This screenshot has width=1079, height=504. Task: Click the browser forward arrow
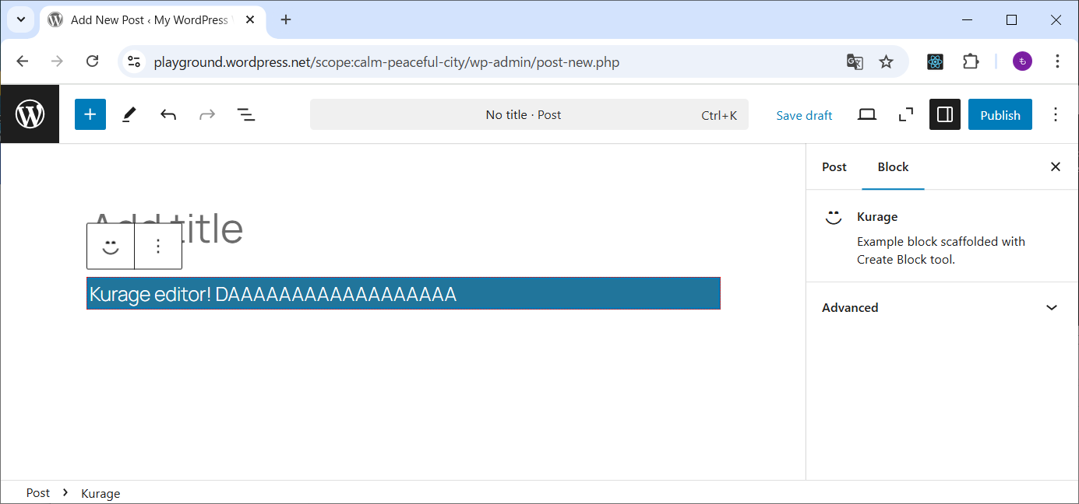pyautogui.click(x=57, y=61)
